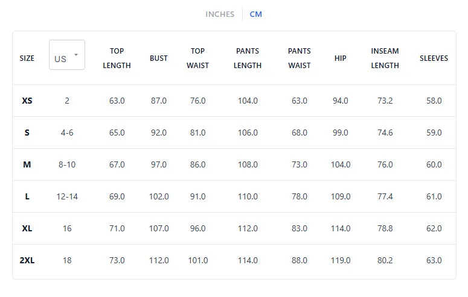Open the US size region dropdown
Screen dimensions: 468x297
[x=67, y=55]
